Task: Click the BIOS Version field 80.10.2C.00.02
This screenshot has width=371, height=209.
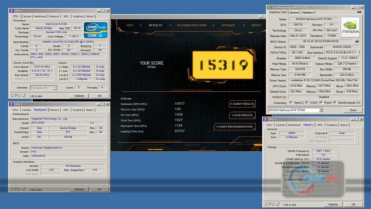Action: pyautogui.click(x=321, y=41)
